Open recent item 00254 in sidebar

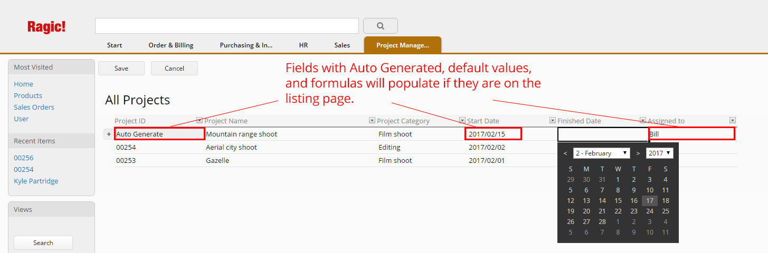[23, 169]
